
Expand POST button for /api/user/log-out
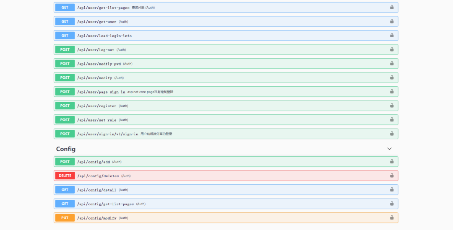tap(65, 49)
